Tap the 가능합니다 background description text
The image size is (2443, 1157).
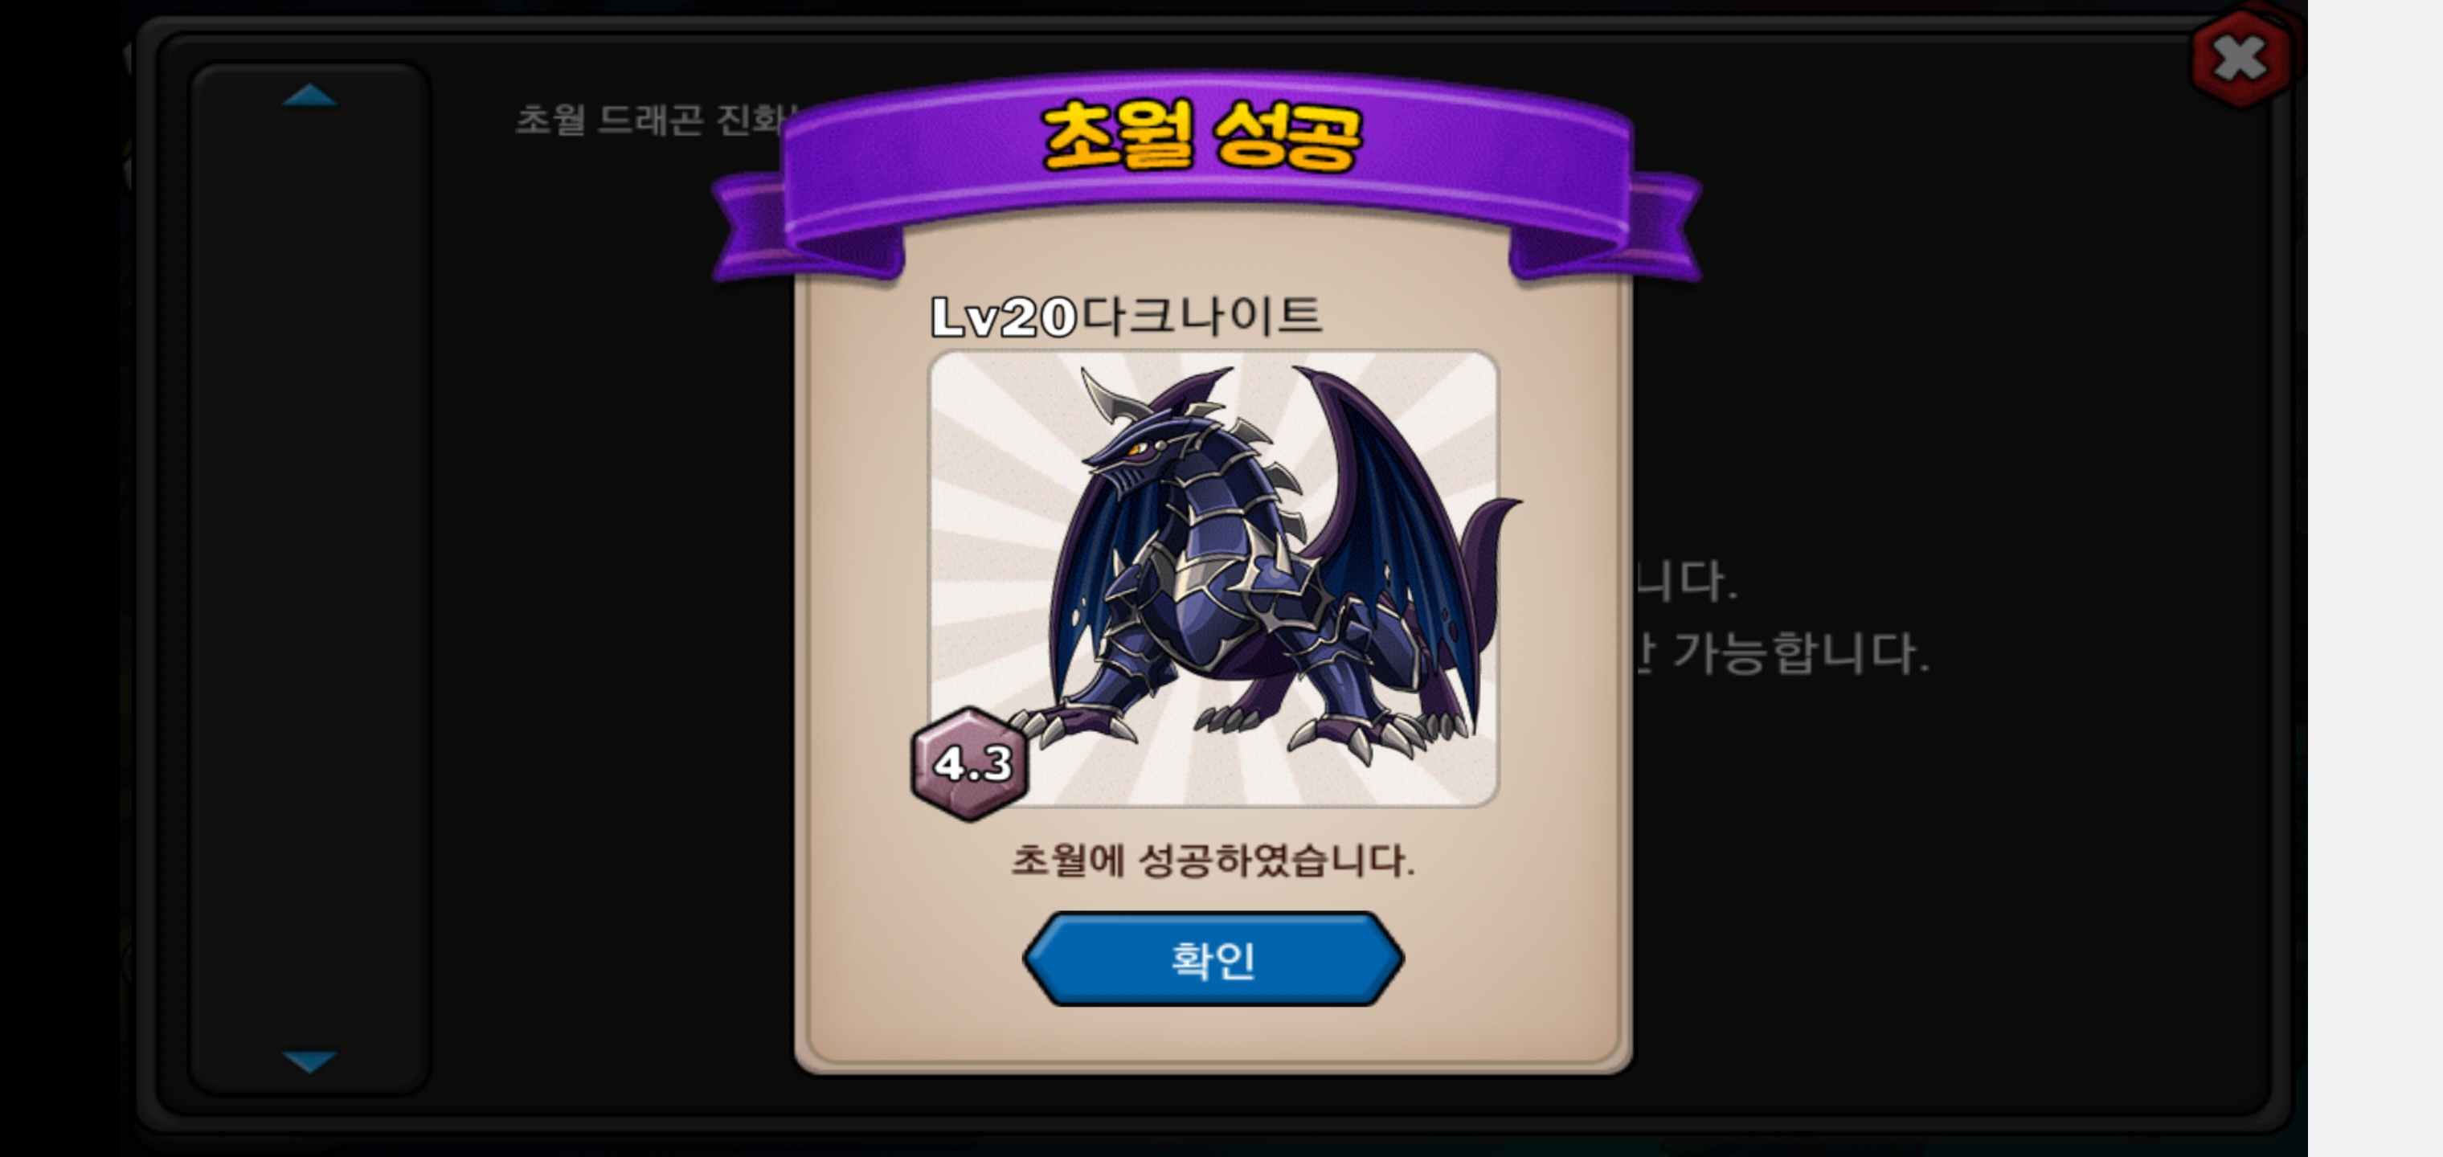pyautogui.click(x=1801, y=653)
